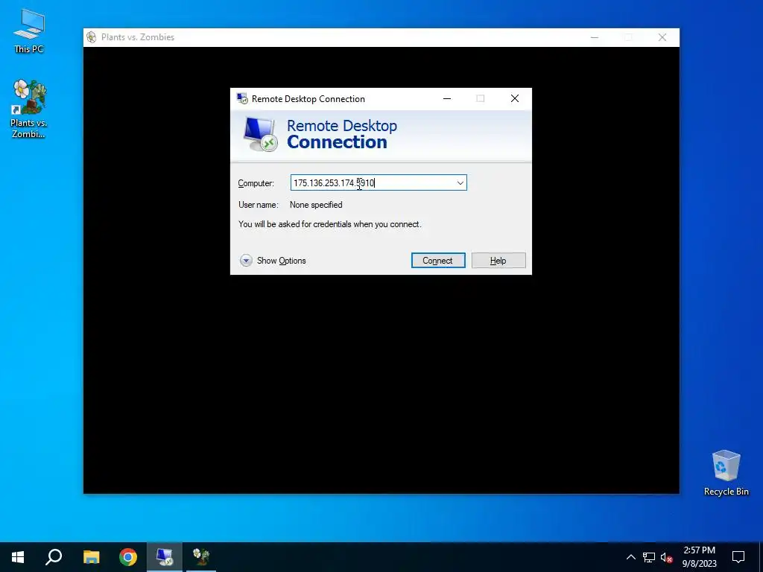Close the Remote Desktop Connection dialog
This screenshot has width=763, height=572.
[515, 99]
